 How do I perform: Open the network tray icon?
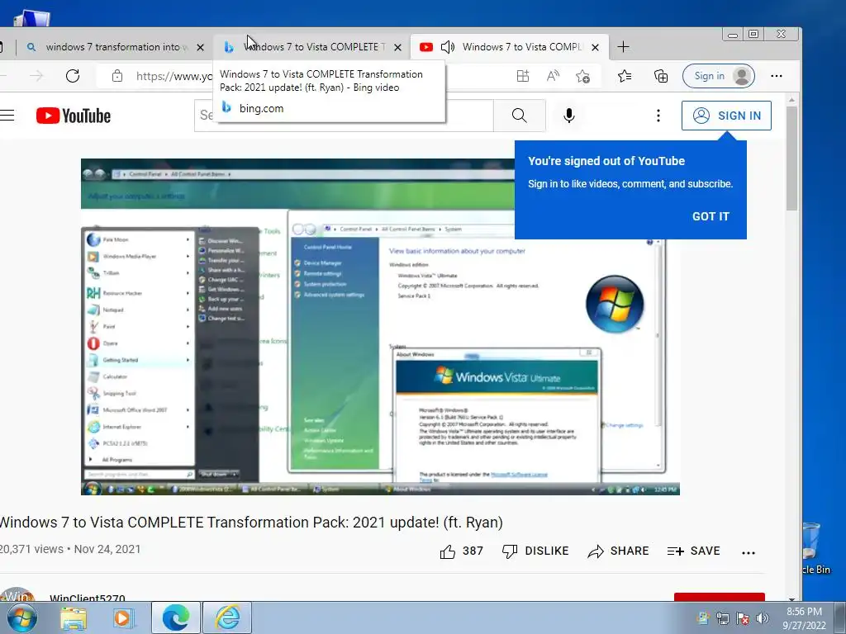[x=722, y=618]
